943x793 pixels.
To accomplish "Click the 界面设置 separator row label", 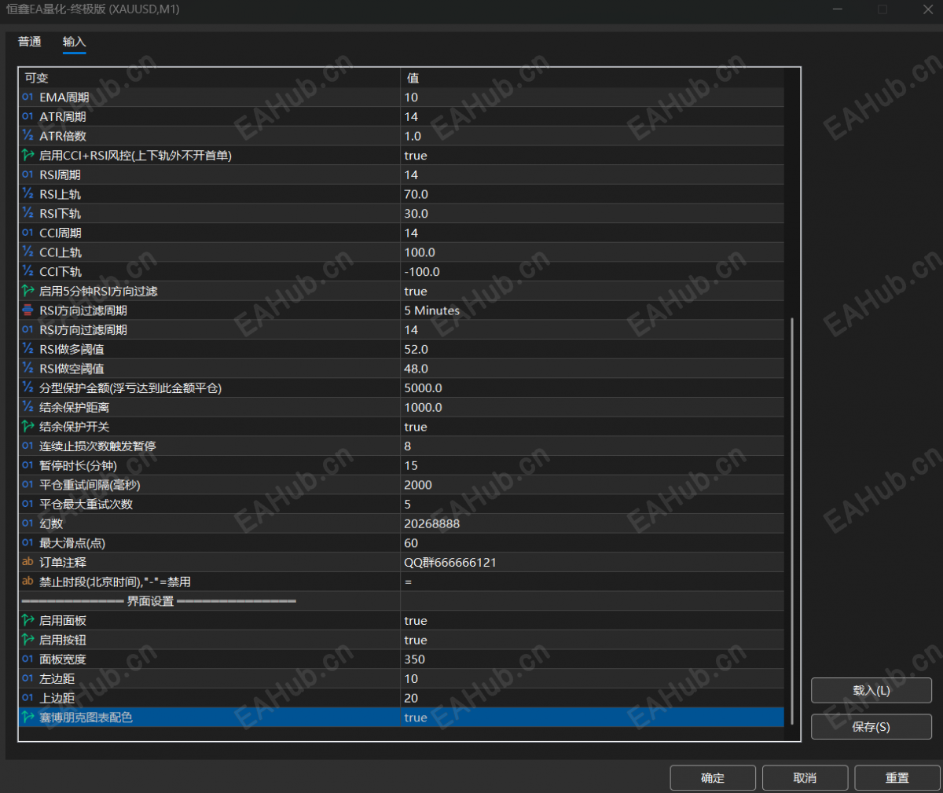I will click(x=151, y=601).
